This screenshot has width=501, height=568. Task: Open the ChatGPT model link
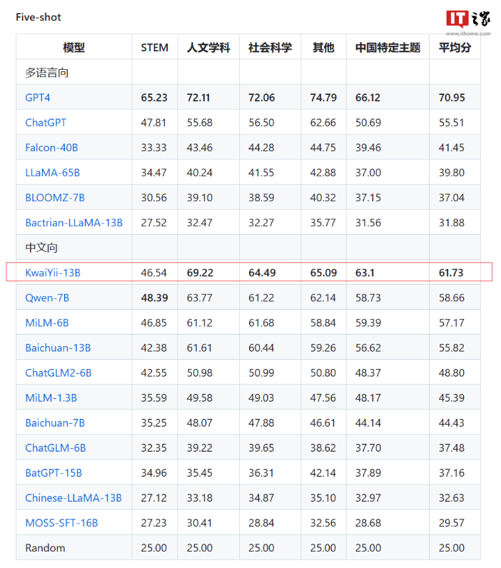(46, 123)
